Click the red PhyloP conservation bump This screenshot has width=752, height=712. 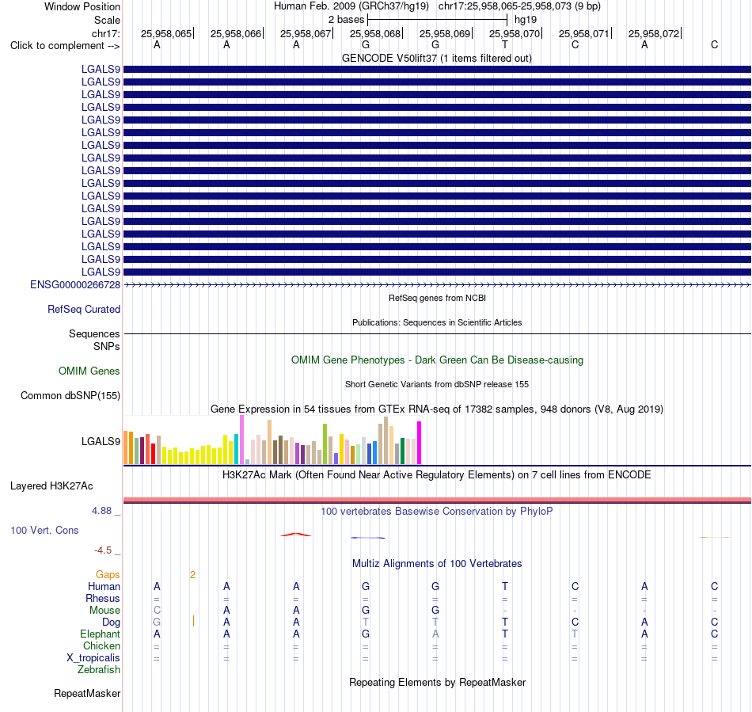(x=296, y=535)
